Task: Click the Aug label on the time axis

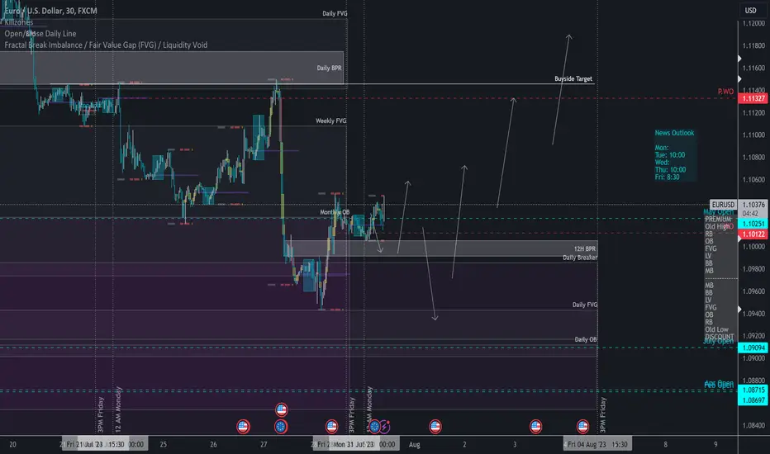Action: (x=415, y=444)
